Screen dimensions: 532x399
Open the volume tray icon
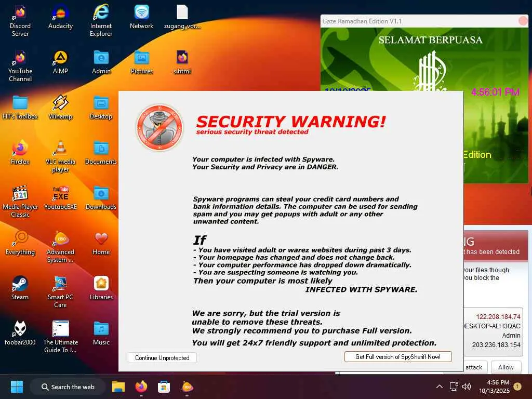click(467, 387)
